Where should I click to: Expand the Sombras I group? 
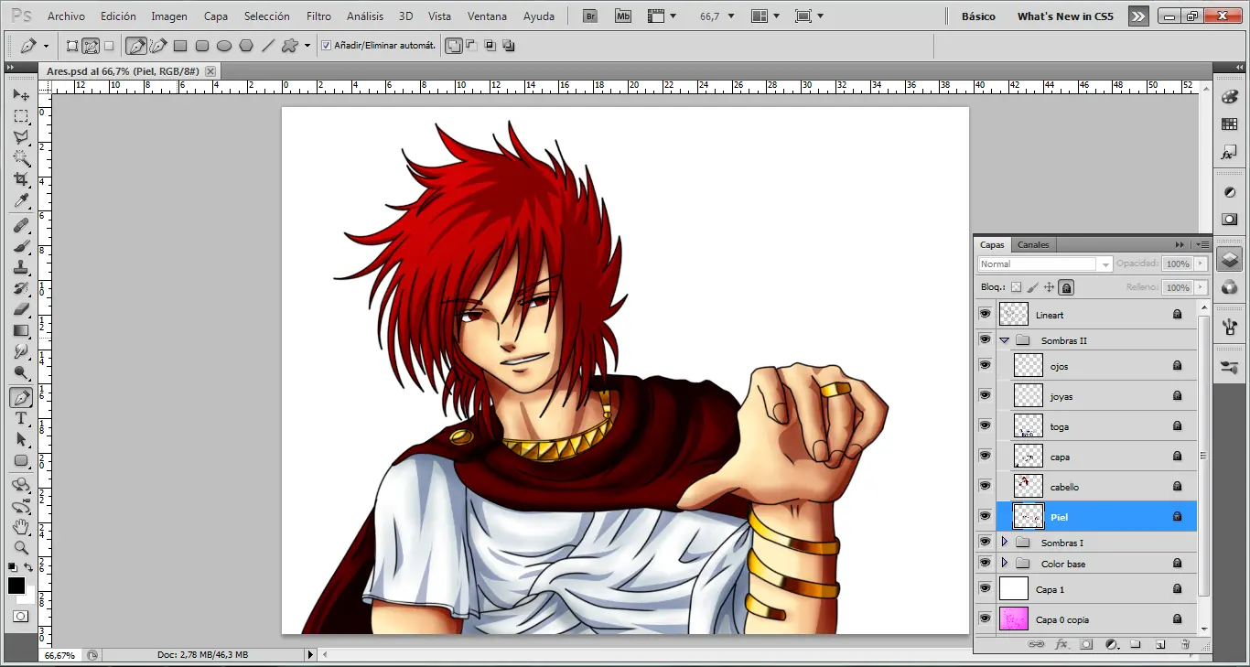(x=1004, y=543)
